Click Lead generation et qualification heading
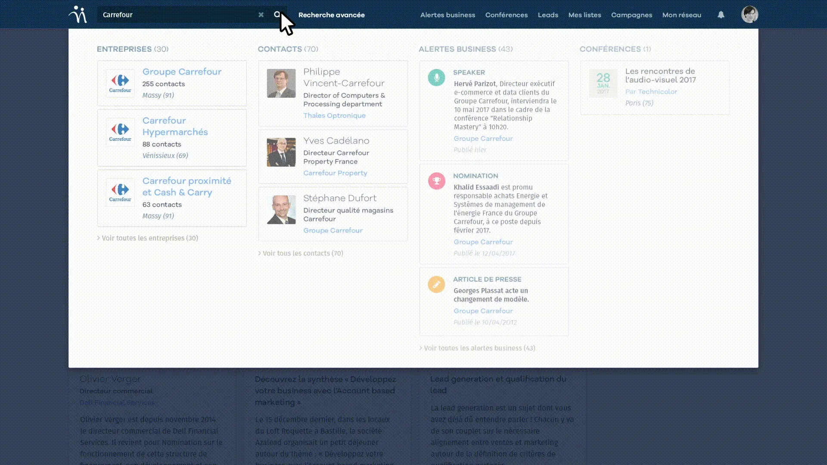 coord(498,384)
